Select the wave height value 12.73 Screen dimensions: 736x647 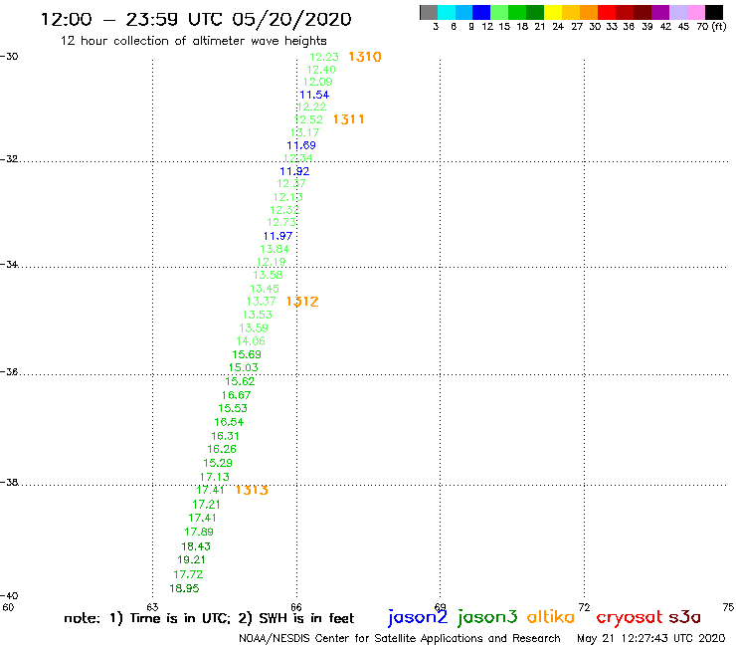(x=281, y=222)
